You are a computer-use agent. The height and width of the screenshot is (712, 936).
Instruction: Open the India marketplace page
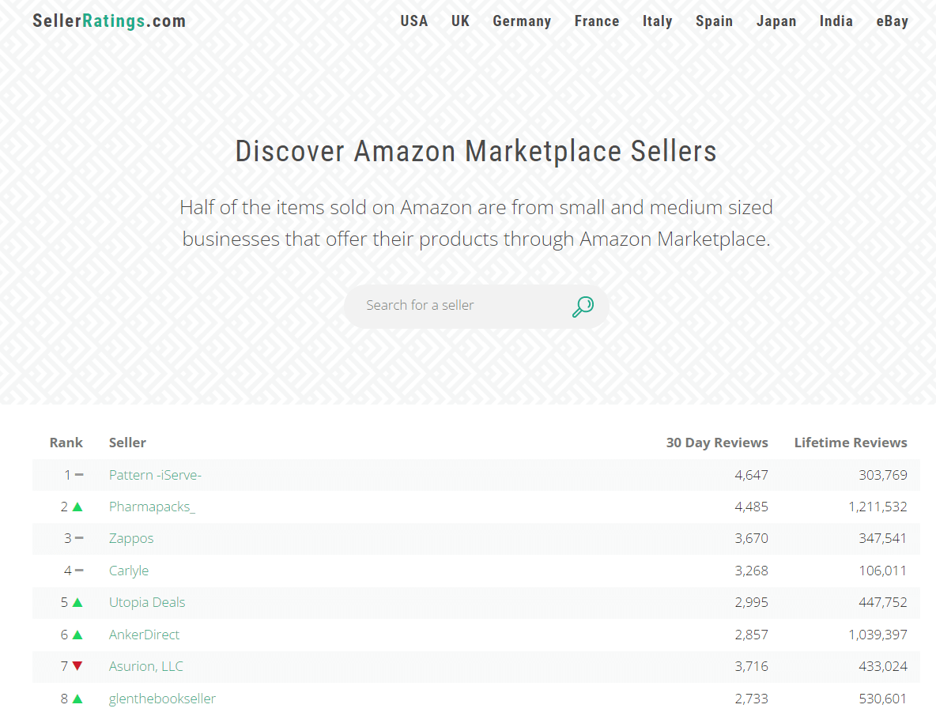(x=836, y=21)
